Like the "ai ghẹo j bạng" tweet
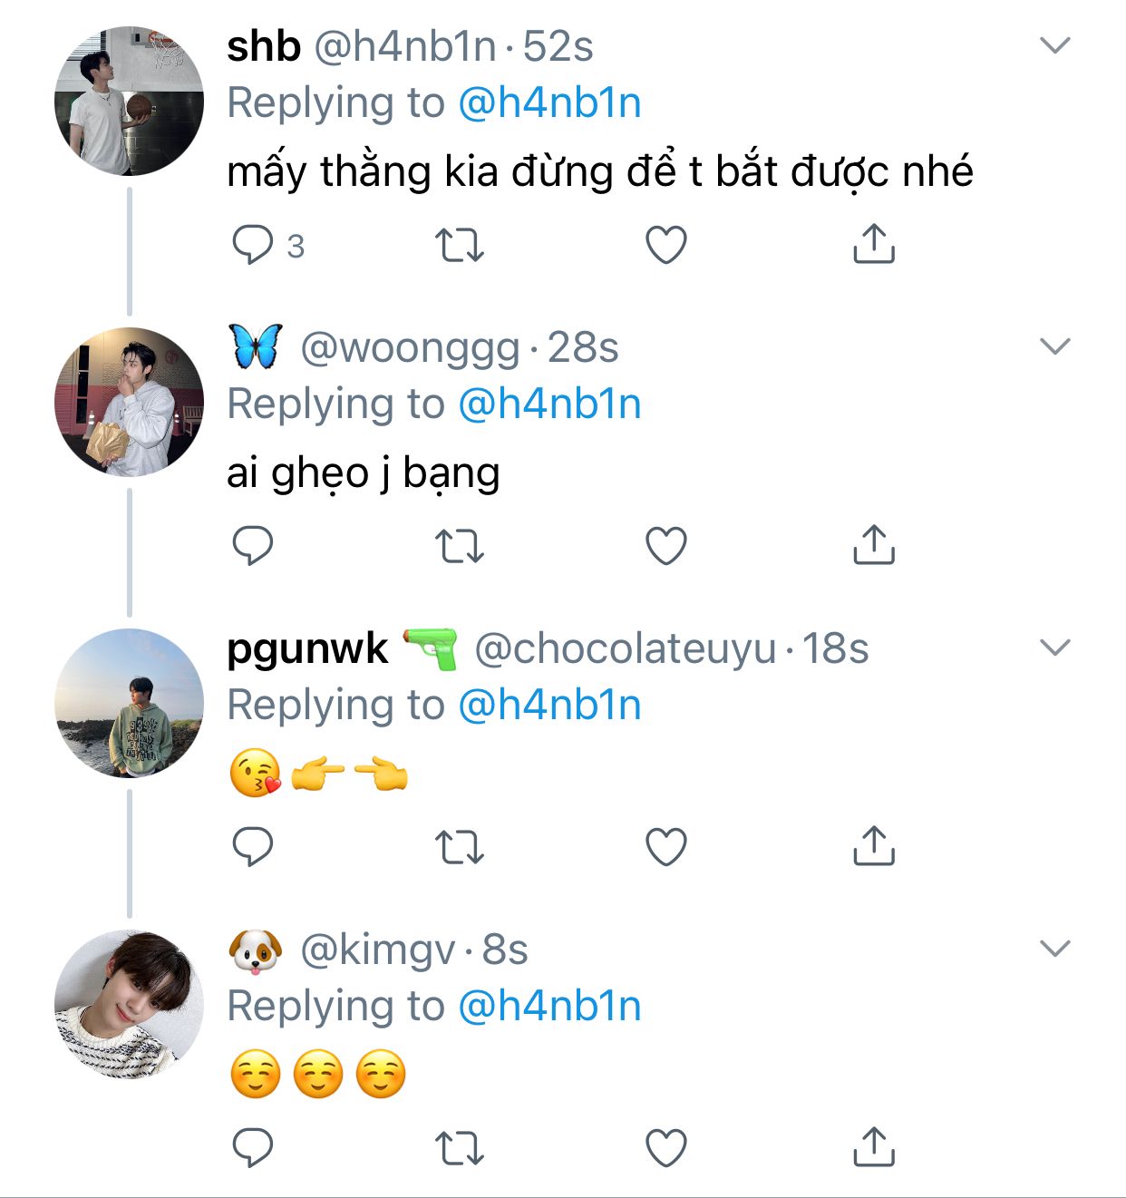 tap(665, 546)
